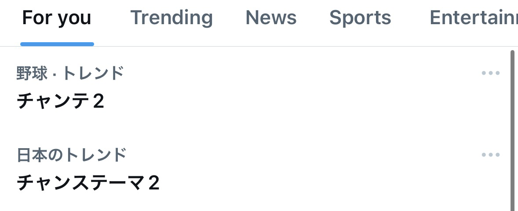Click the empty space right of チャンテ2
The width and height of the screenshot is (518, 211).
pos(286,102)
